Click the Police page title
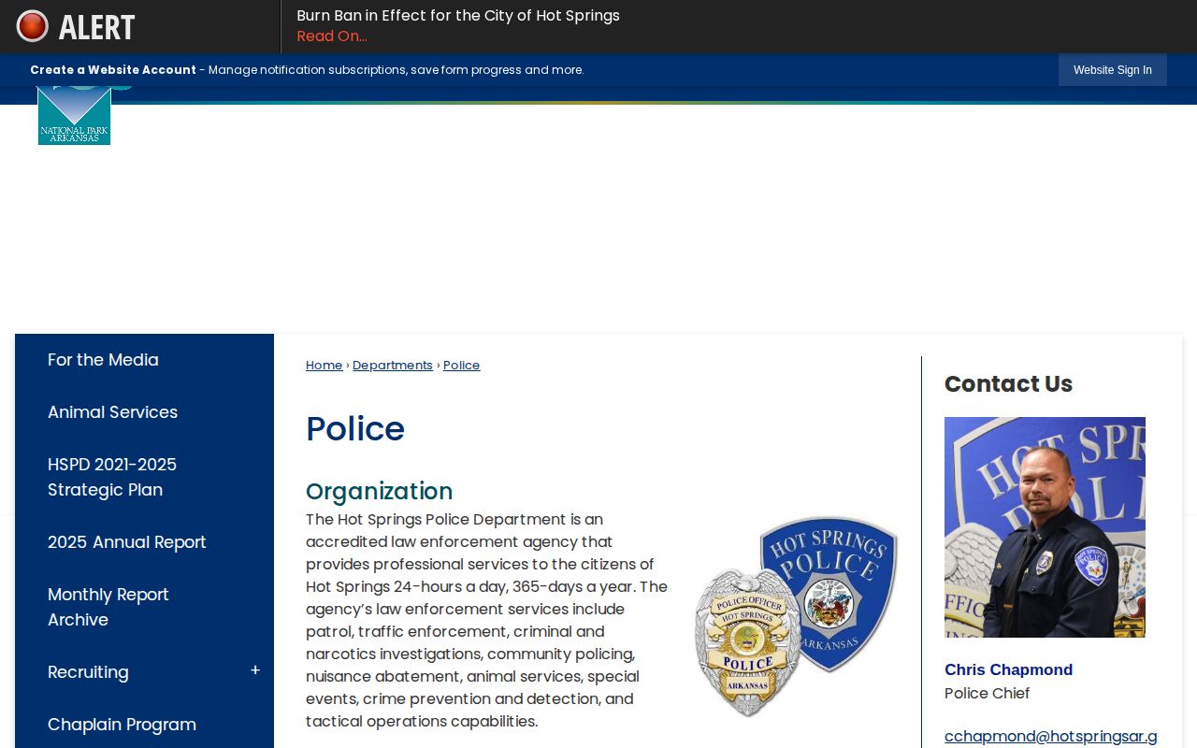The width and height of the screenshot is (1197, 748). [x=355, y=429]
